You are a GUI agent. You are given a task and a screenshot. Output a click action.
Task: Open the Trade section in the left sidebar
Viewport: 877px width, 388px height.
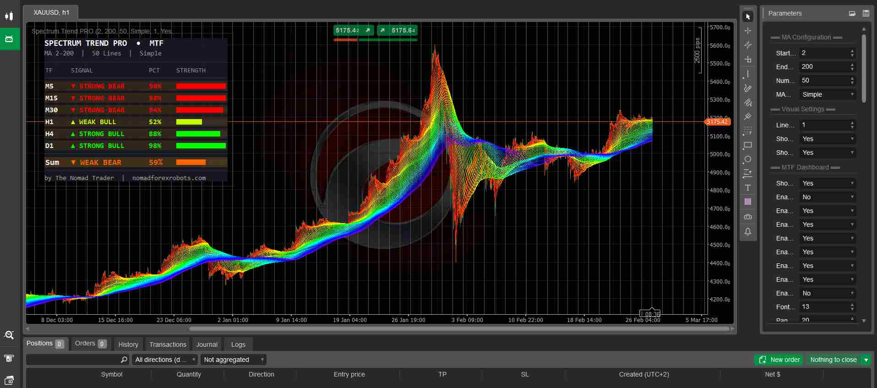pos(9,16)
